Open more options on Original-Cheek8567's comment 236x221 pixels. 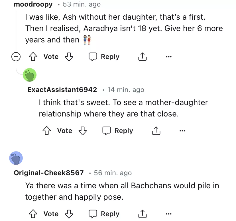click(169, 214)
